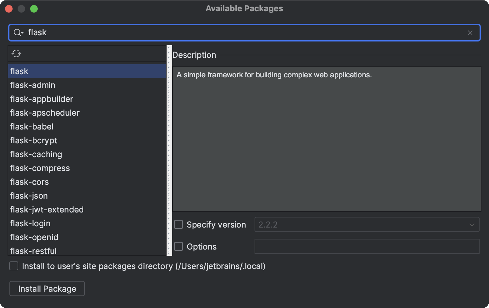Select the flask-bcrypt package
The image size is (489, 308).
coord(63,140)
